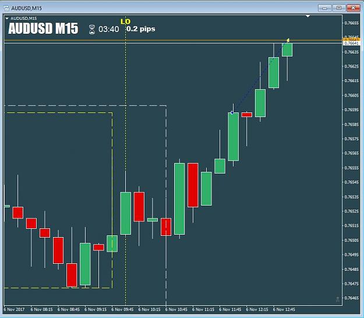
Task: Click the yellow arrow marker at trendline end
Action: click(x=288, y=40)
